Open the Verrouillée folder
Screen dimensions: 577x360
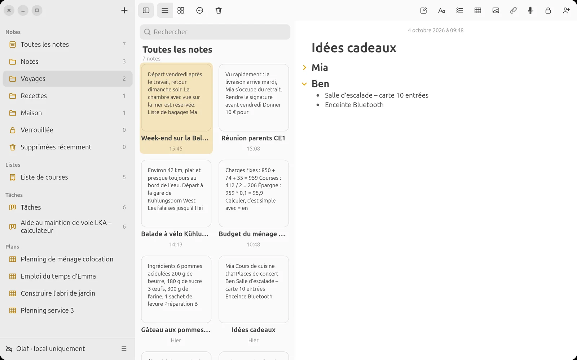(67, 130)
